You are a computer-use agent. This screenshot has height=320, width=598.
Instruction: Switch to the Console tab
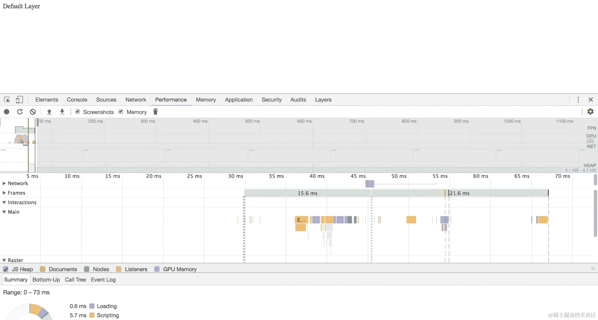point(77,100)
